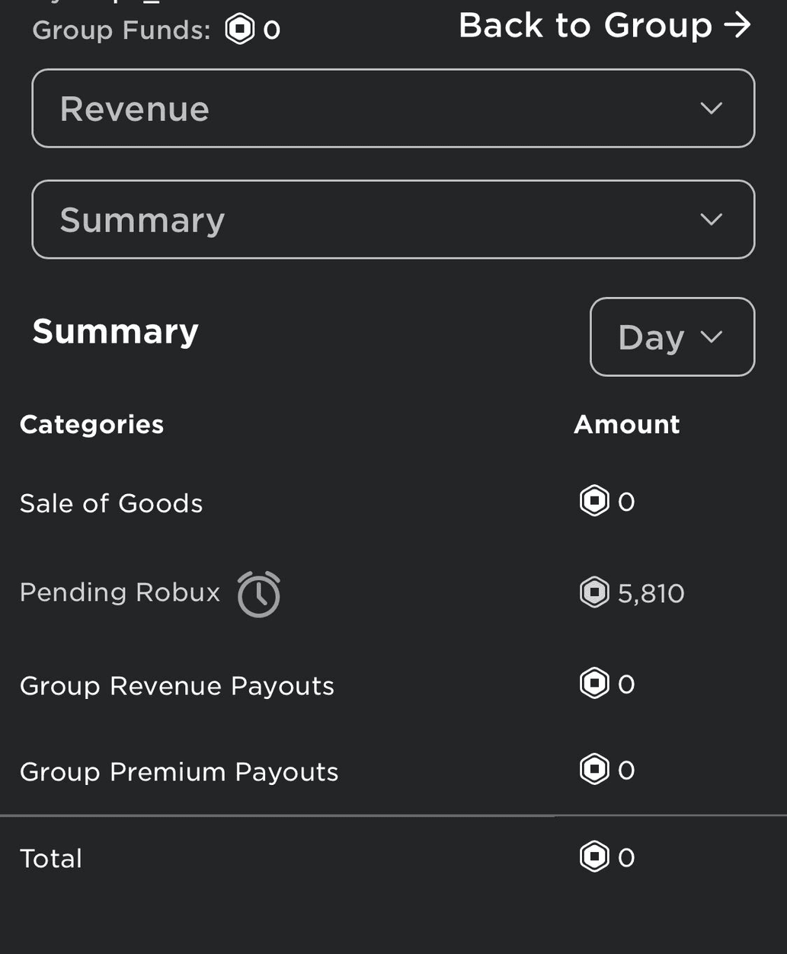Click Robux icon in Group Premium Payouts row

coord(594,769)
